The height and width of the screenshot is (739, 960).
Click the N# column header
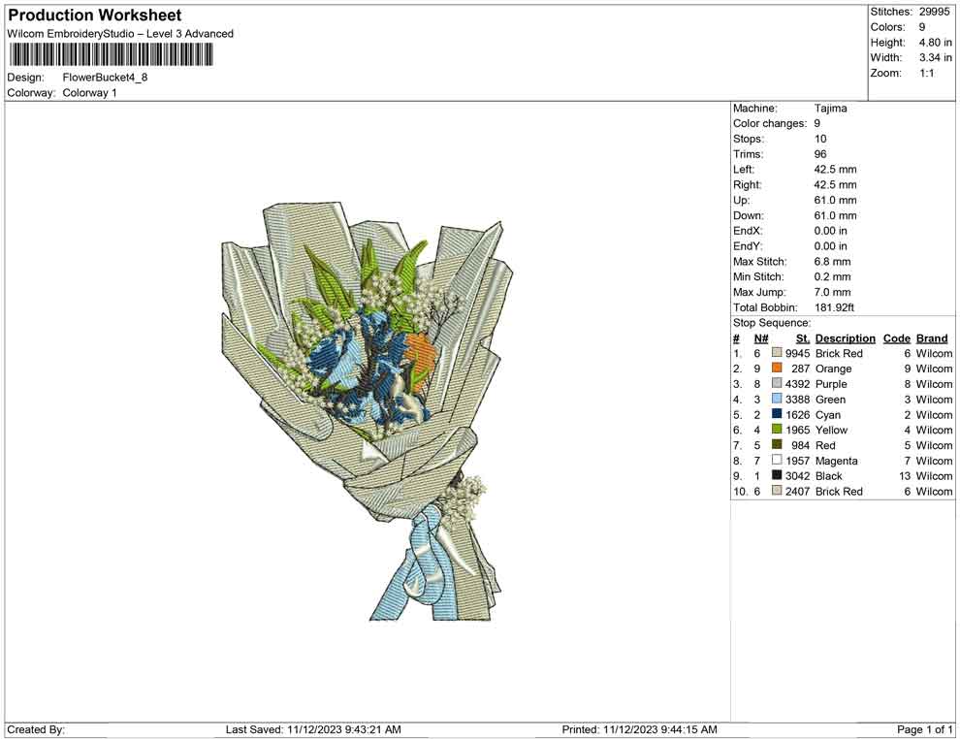tap(761, 338)
